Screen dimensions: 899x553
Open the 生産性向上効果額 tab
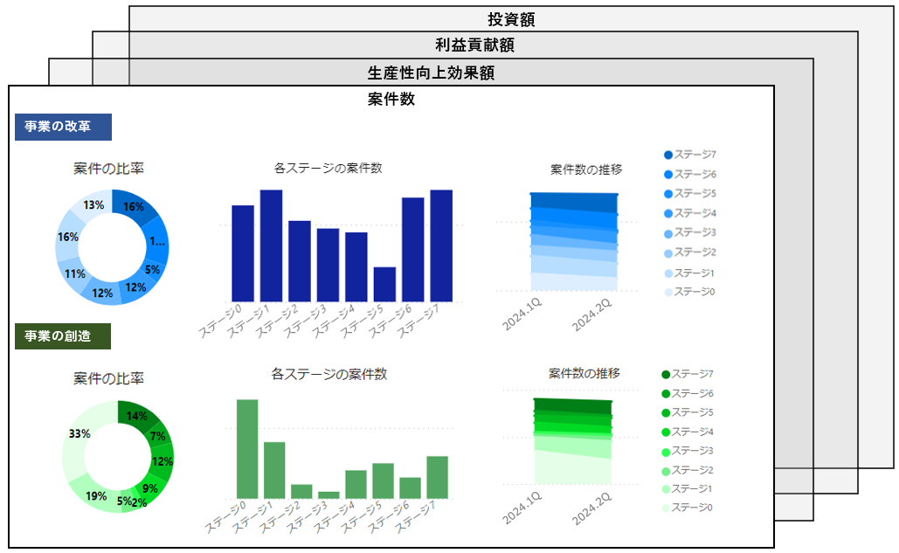[431, 73]
